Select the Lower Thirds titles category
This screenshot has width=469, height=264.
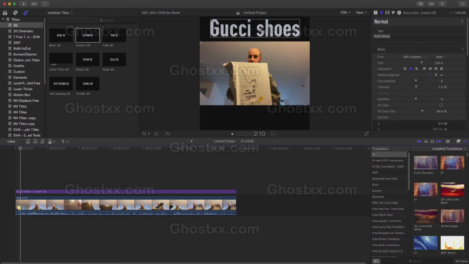click(23, 89)
